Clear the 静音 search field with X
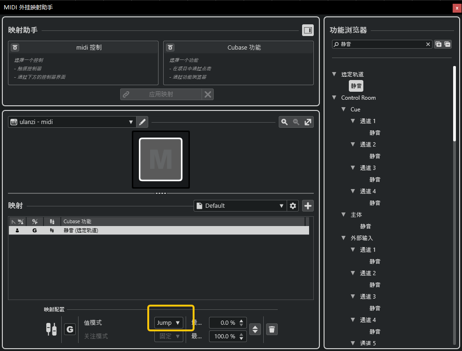This screenshot has width=462, height=351. point(428,44)
